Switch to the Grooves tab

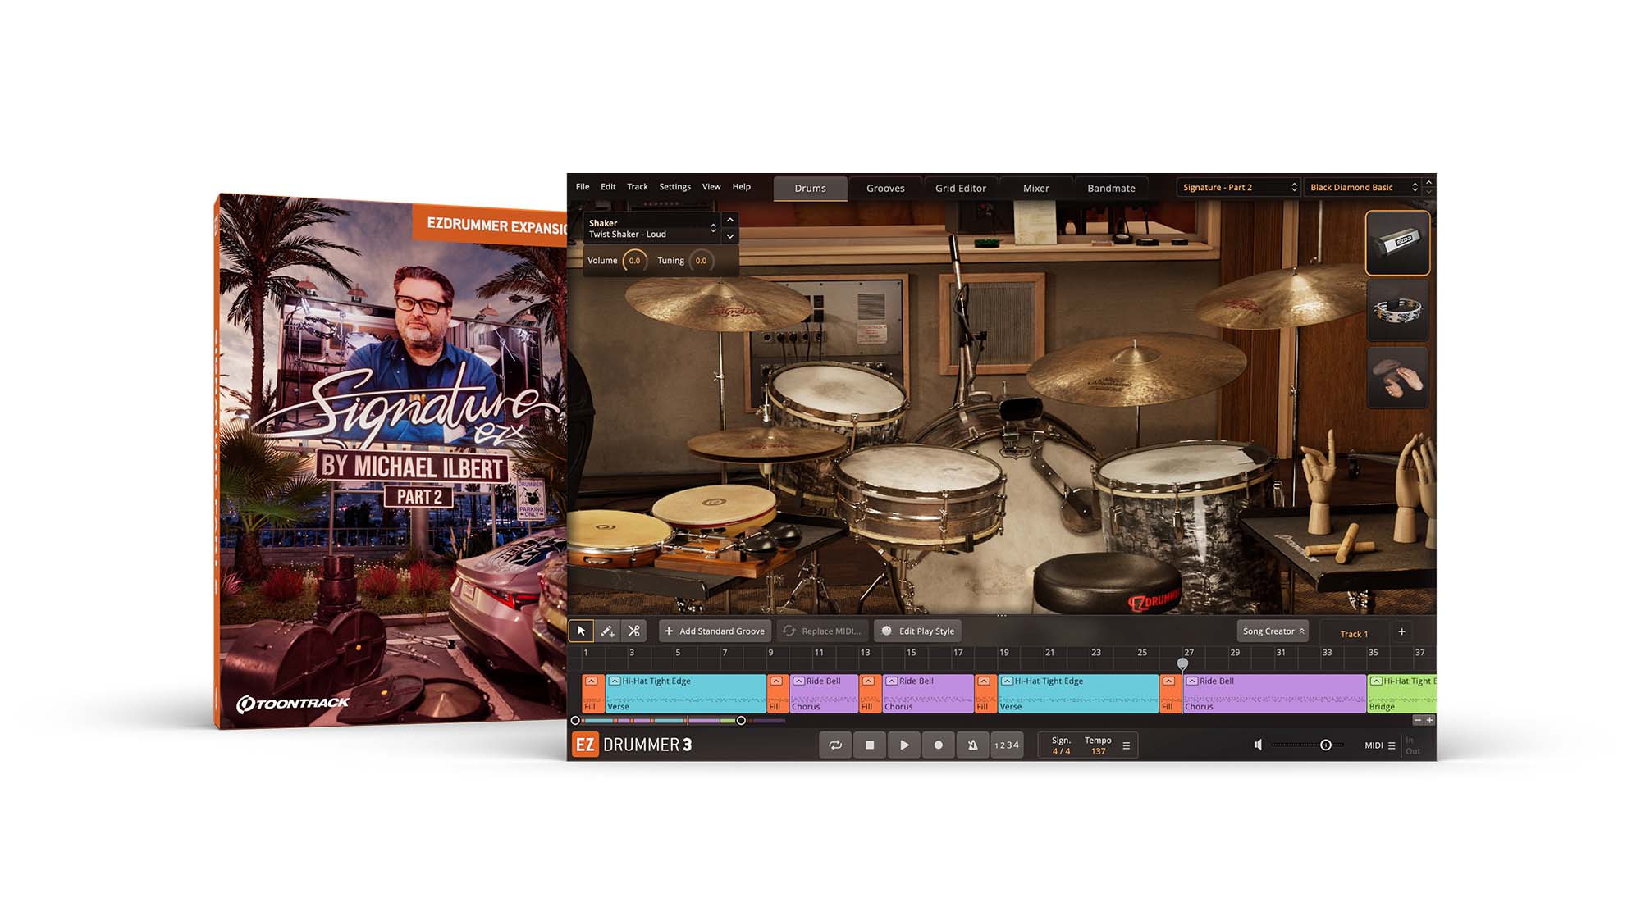point(885,188)
